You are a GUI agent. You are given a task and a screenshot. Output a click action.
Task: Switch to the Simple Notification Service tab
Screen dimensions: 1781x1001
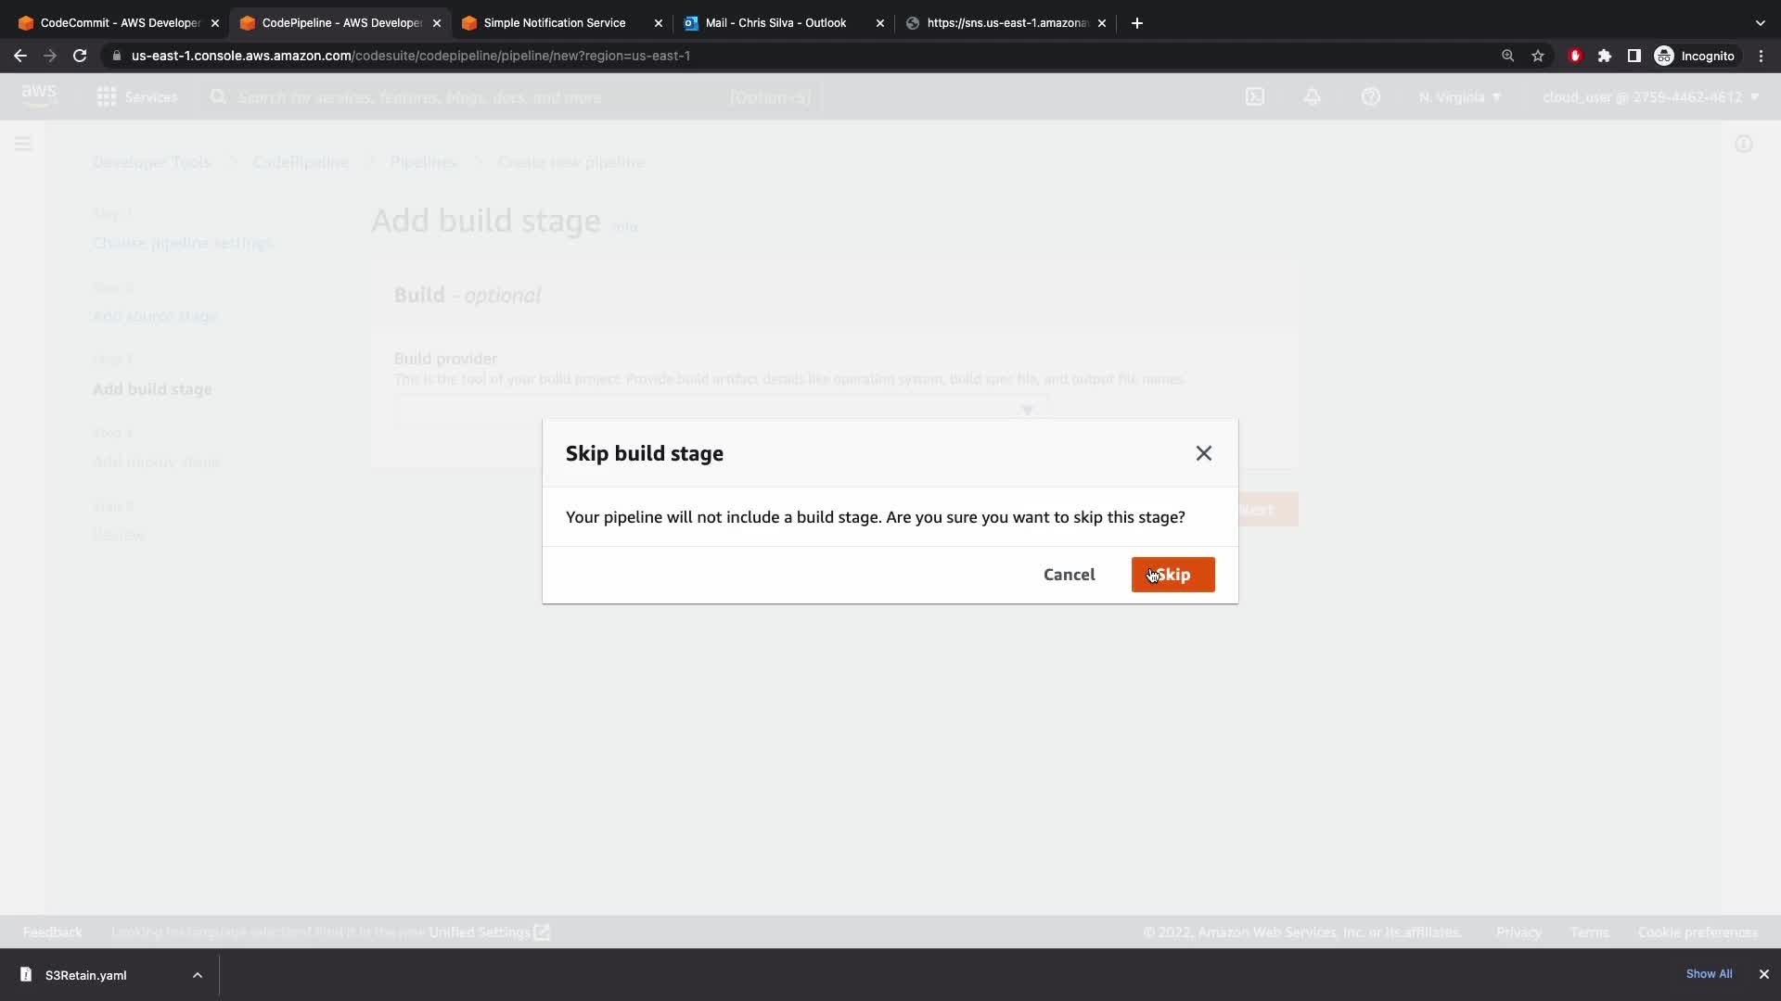tap(554, 23)
